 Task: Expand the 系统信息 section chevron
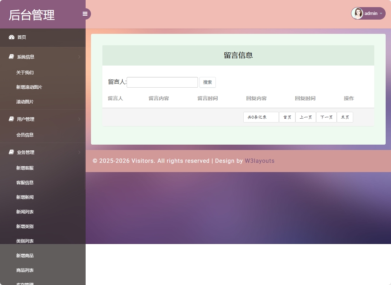pos(79,57)
